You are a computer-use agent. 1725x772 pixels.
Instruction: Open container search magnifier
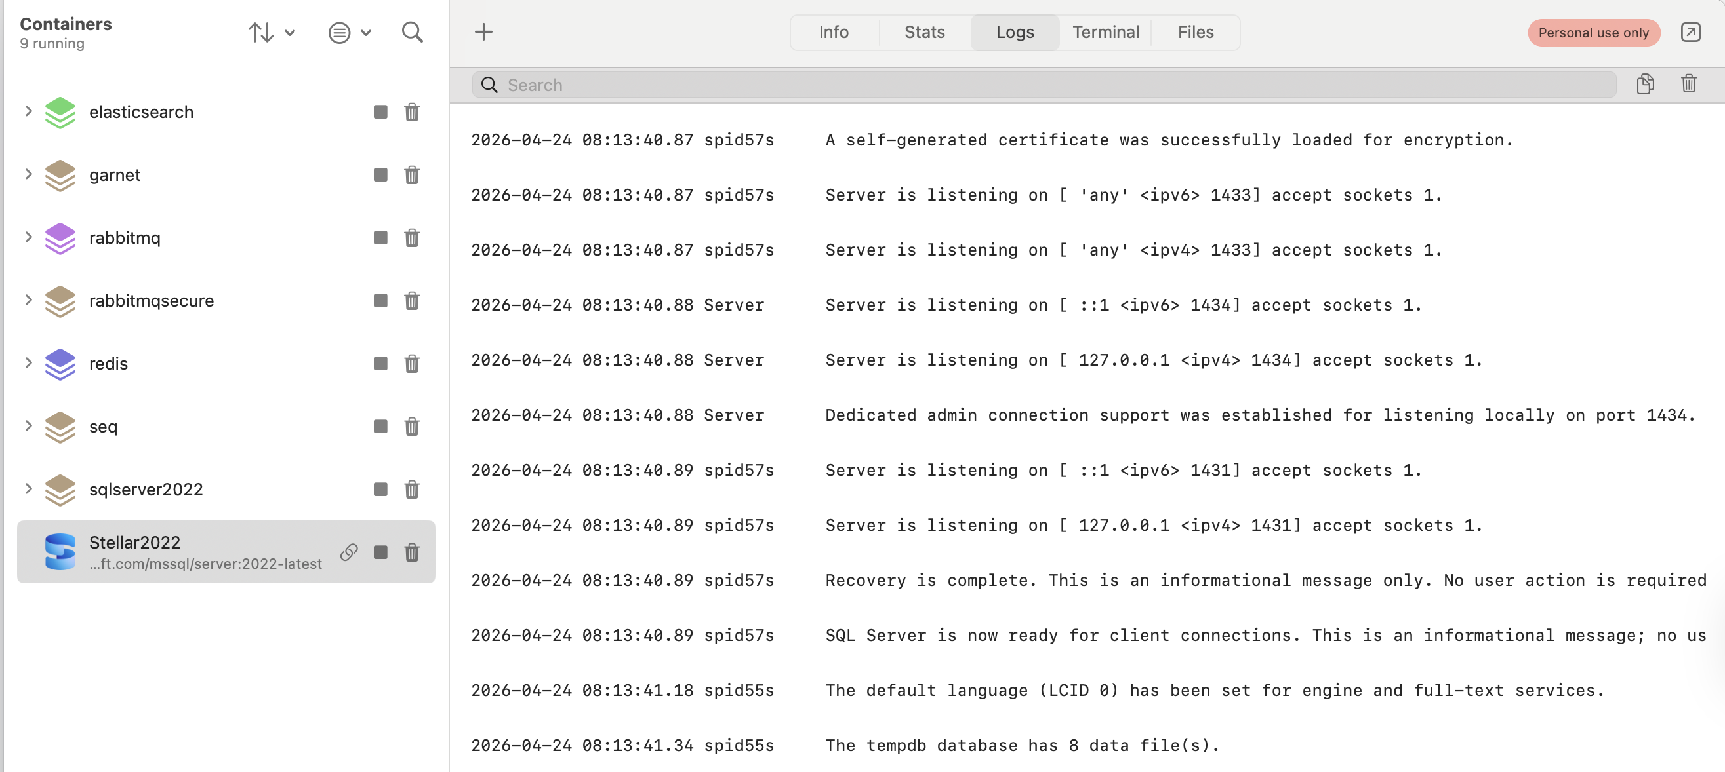412,32
